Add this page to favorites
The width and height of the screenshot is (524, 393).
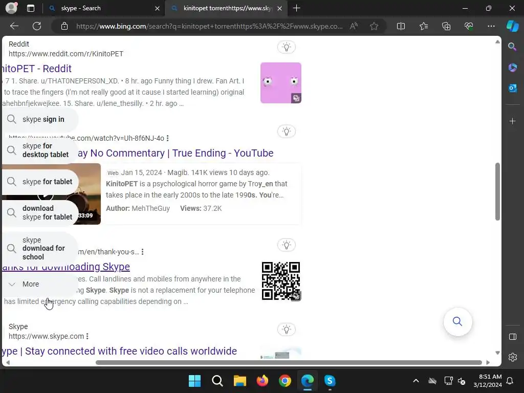pos(374,26)
